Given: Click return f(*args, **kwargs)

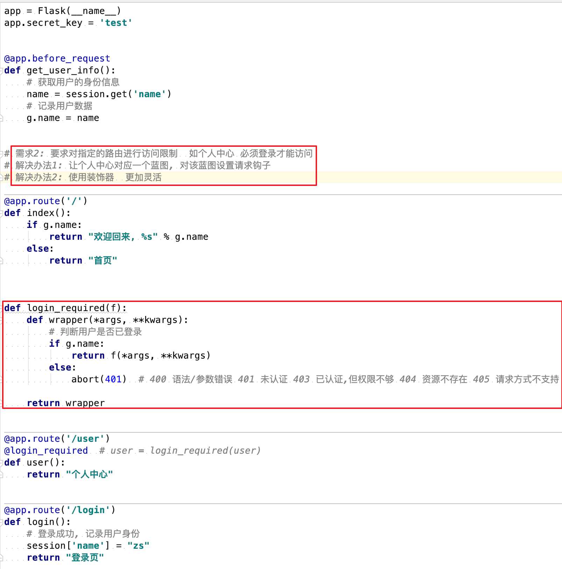Looking at the screenshot, I should [141, 355].
